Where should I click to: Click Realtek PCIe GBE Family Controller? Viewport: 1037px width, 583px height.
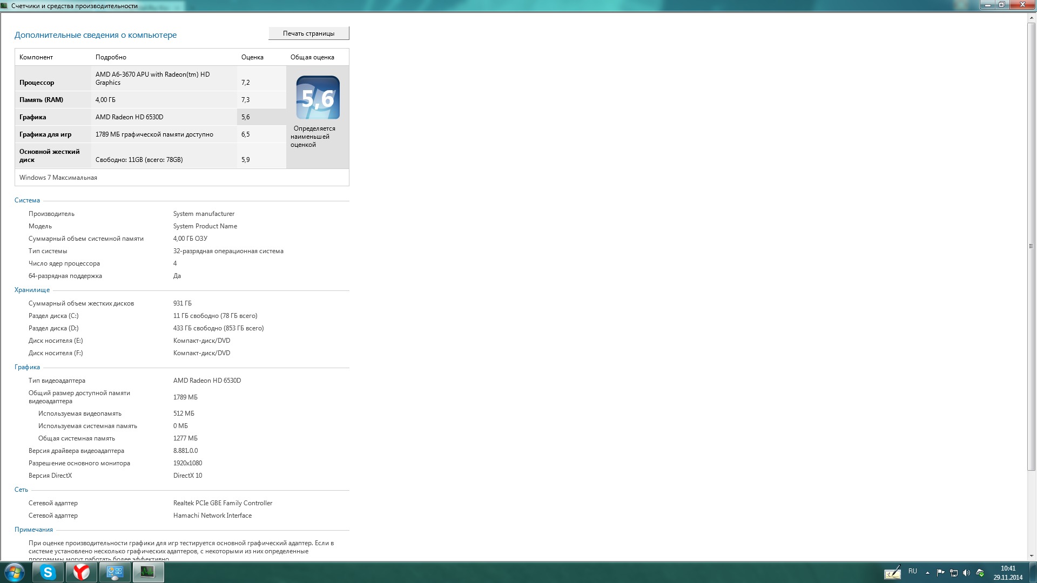coord(223,503)
